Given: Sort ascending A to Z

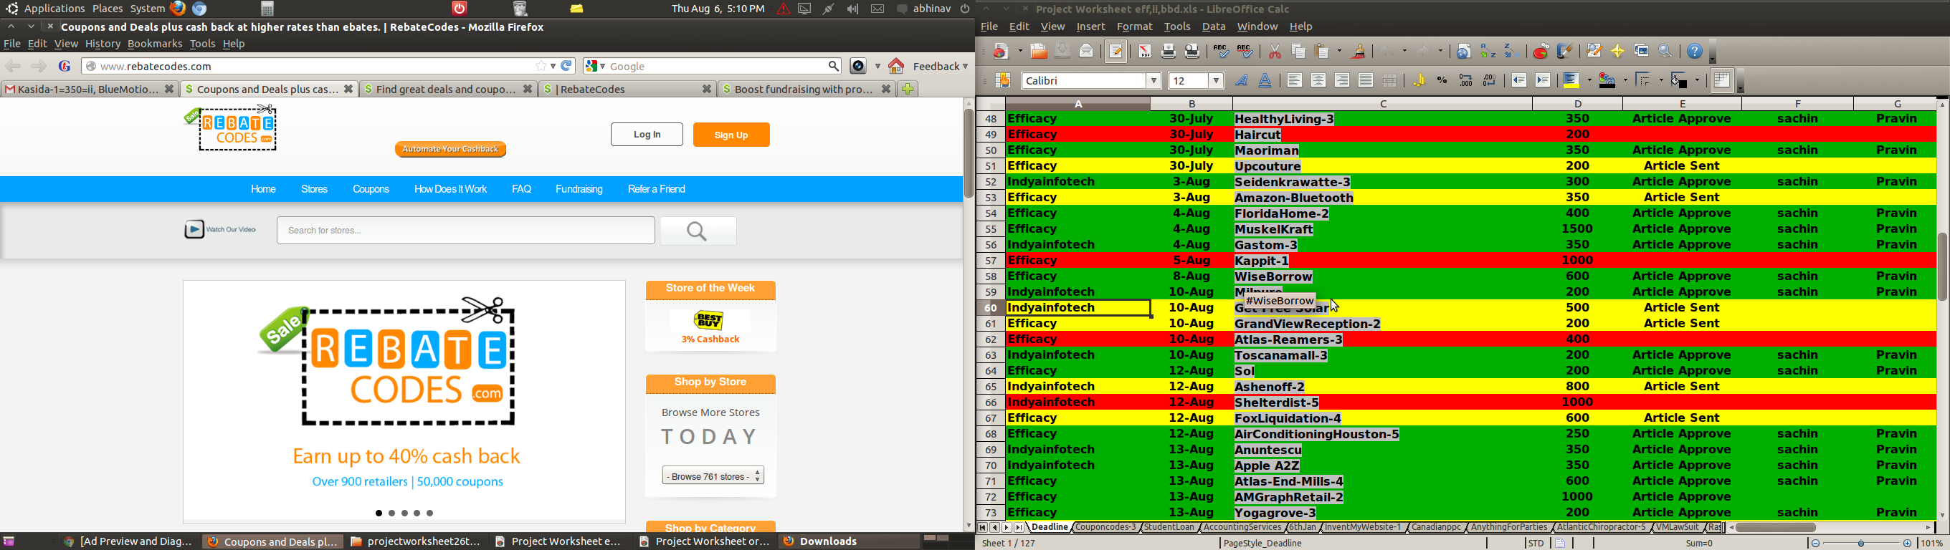Looking at the screenshot, I should pos(1488,52).
